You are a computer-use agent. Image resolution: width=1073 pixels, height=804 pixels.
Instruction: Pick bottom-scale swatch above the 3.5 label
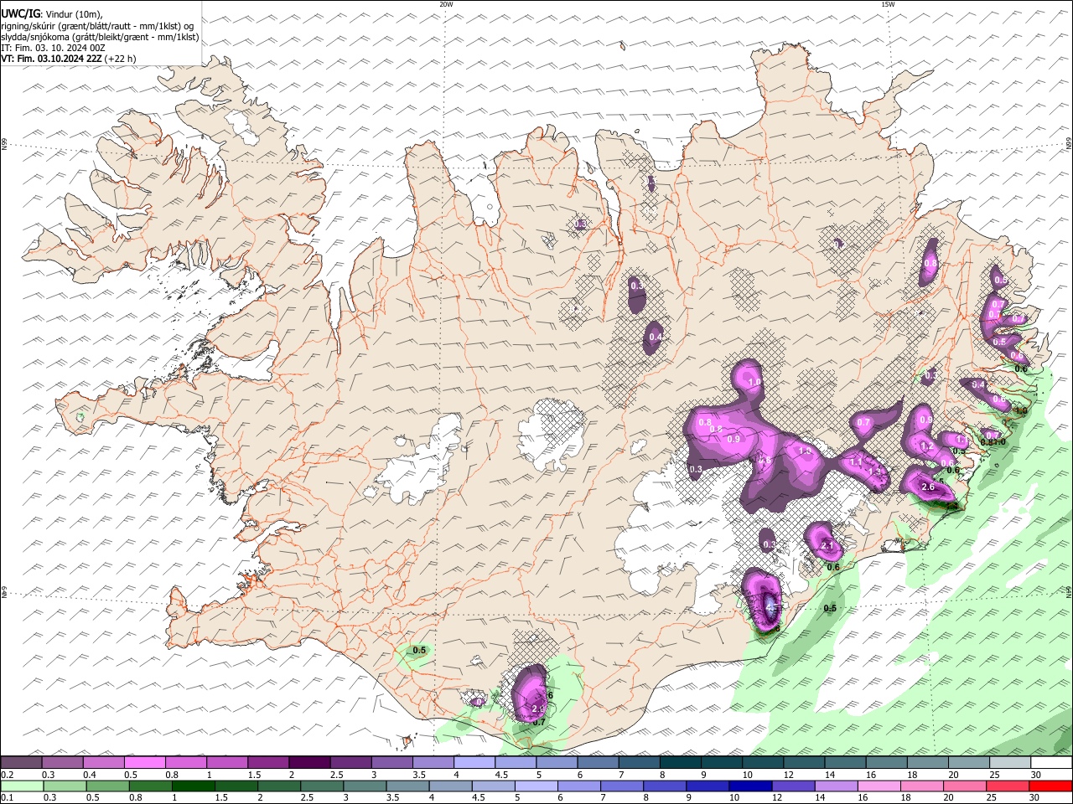407,786
